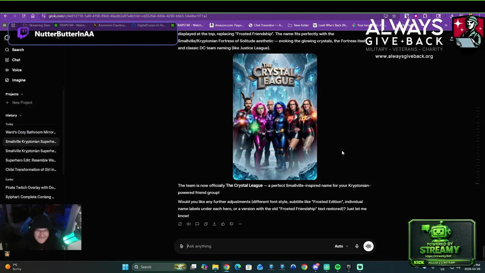This screenshot has height=273, width=485.
Task: Go to Chrome home page icon
Action: click(x=33, y=16)
